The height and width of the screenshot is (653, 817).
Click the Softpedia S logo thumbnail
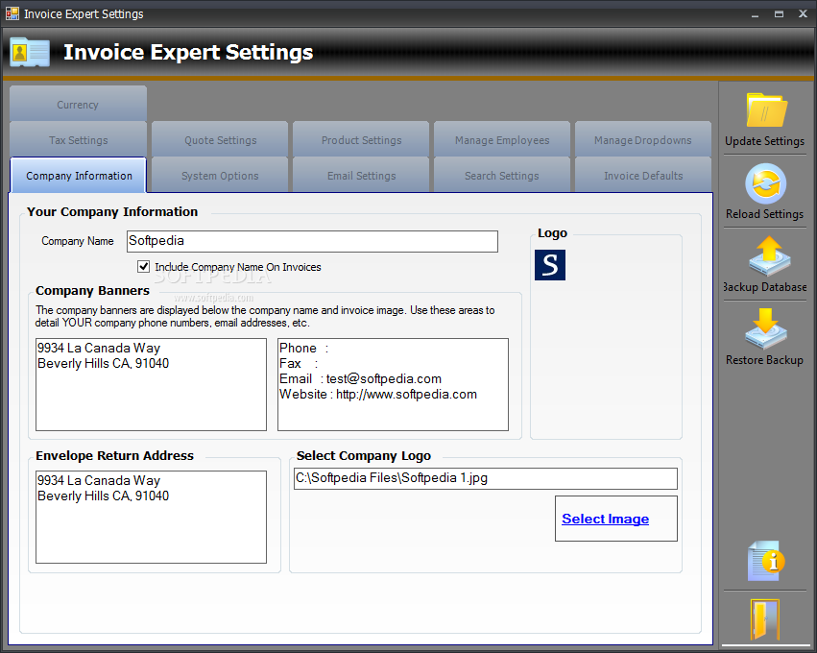tap(550, 265)
